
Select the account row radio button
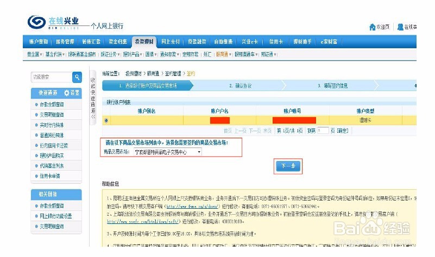(x=106, y=120)
